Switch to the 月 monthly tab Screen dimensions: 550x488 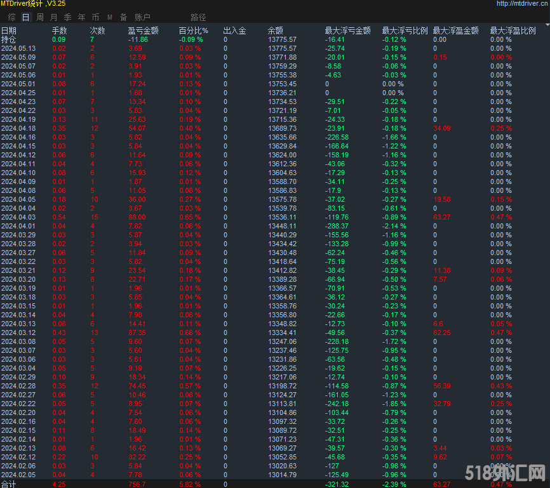[53, 17]
